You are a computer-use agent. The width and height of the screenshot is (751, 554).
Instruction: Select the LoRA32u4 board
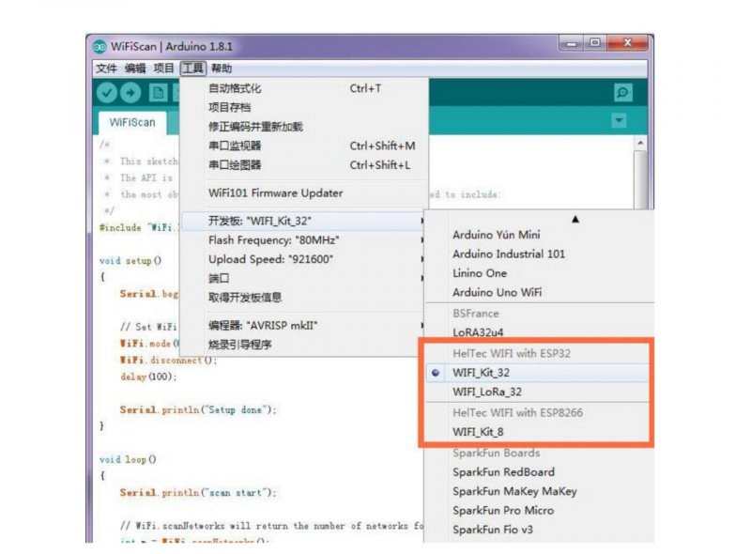[x=539, y=332]
